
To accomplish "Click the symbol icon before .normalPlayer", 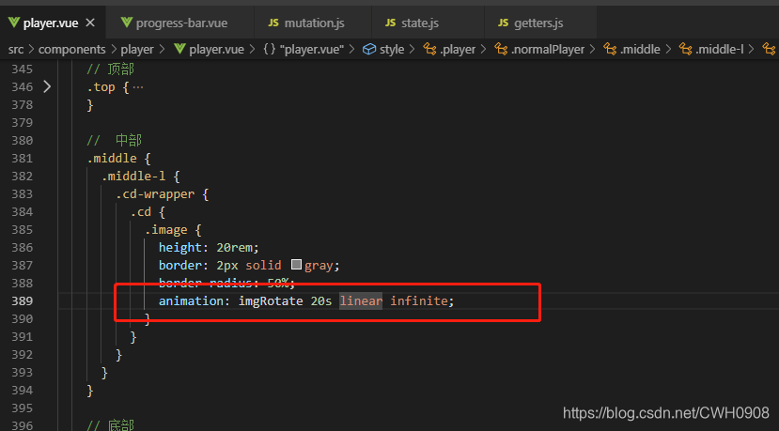I will point(500,49).
